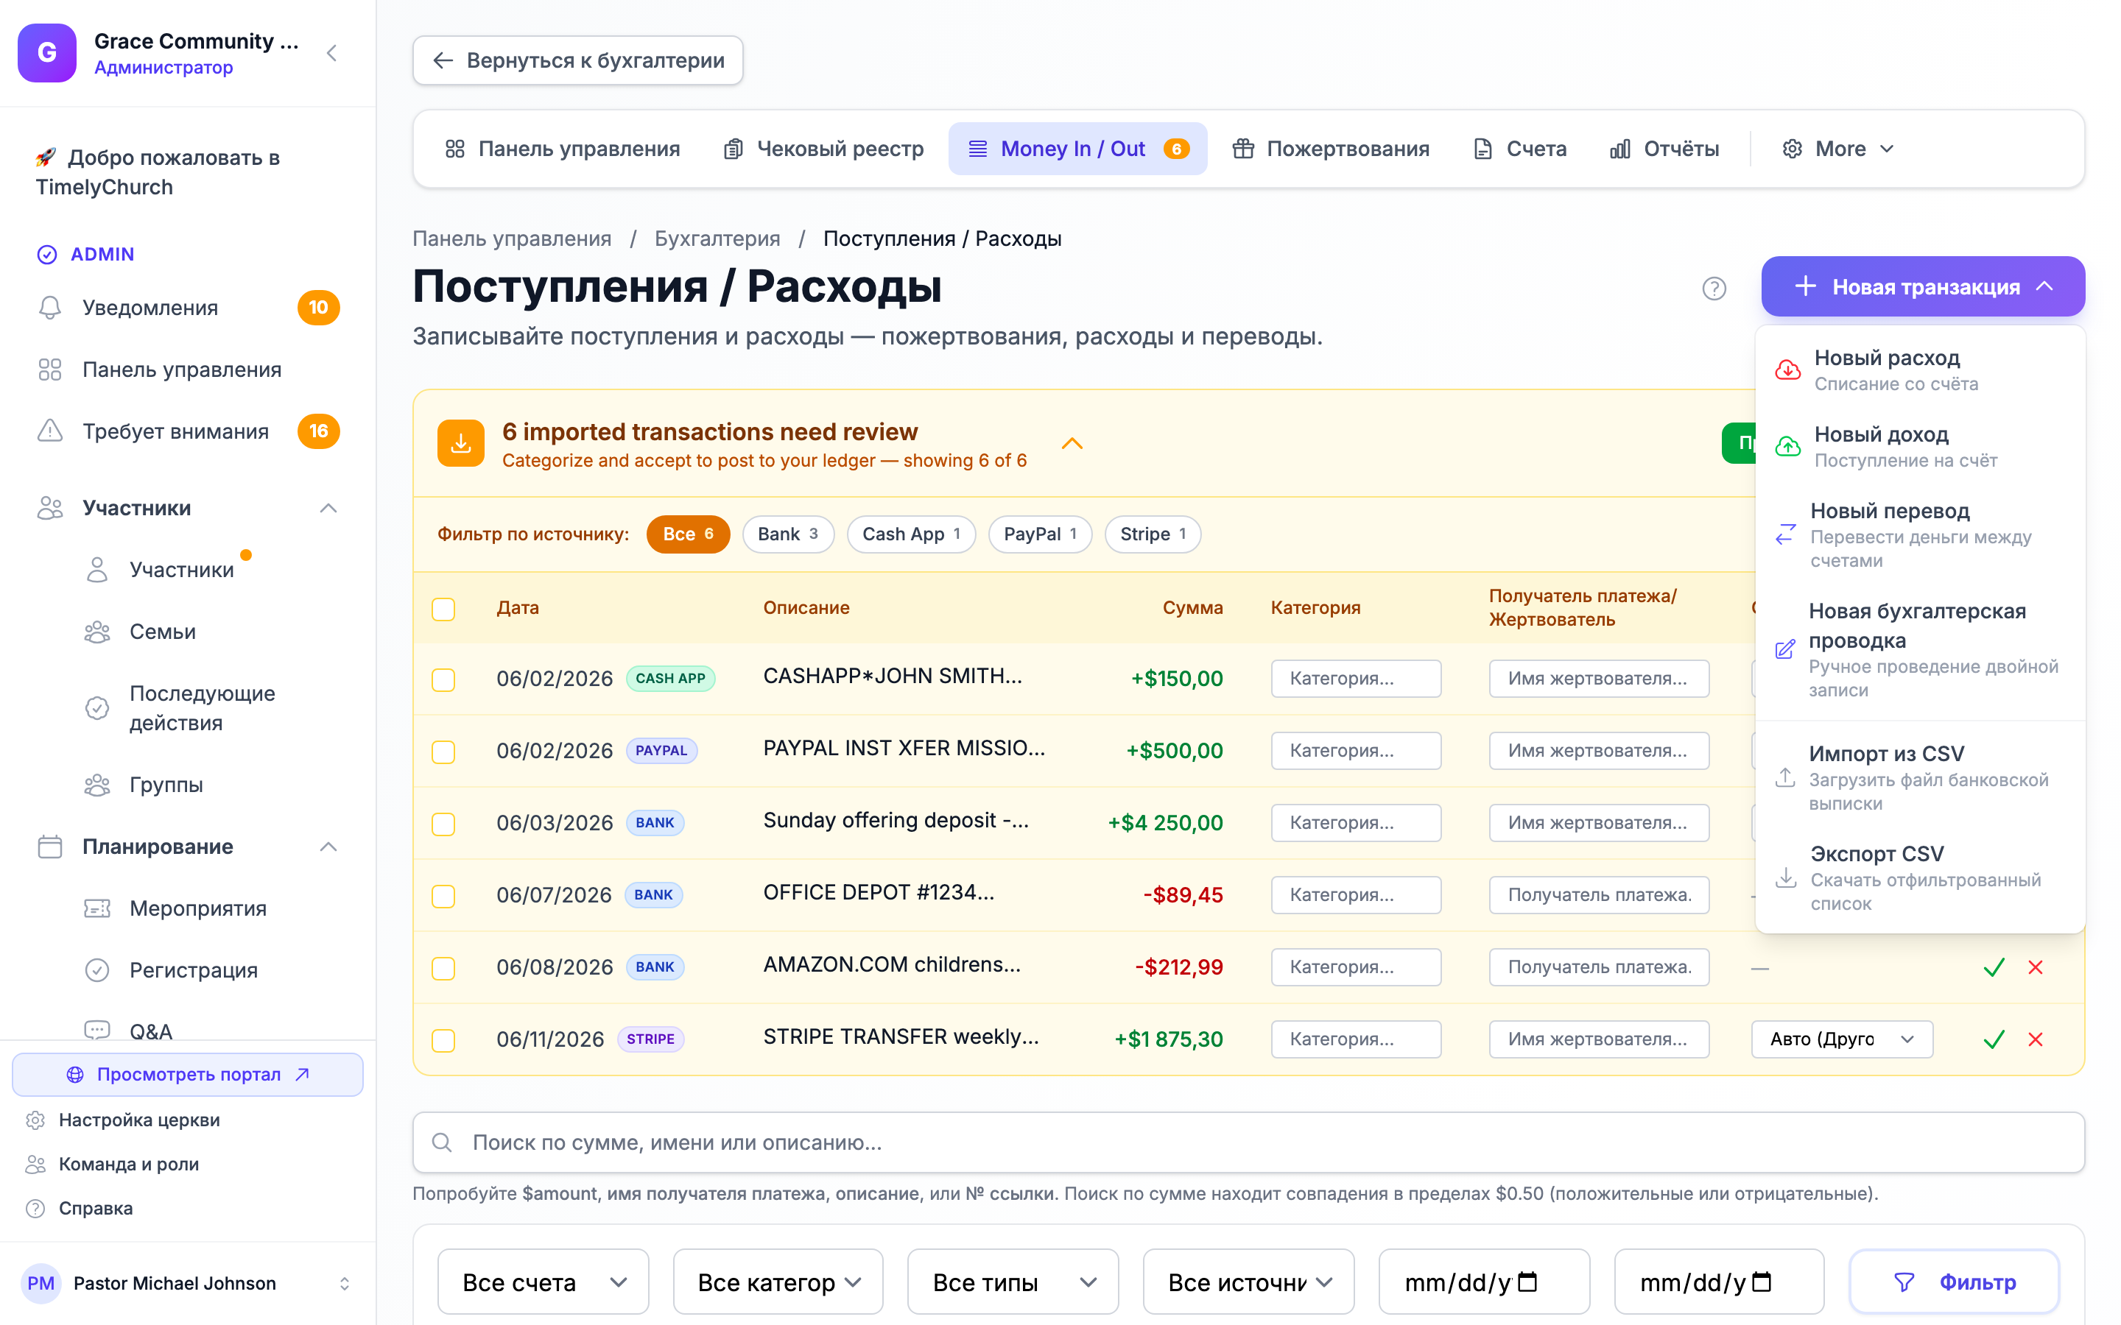Viewport: 2121px width, 1325px height.
Task: Click donor name field in CASHAPP row
Action: 1599,678
